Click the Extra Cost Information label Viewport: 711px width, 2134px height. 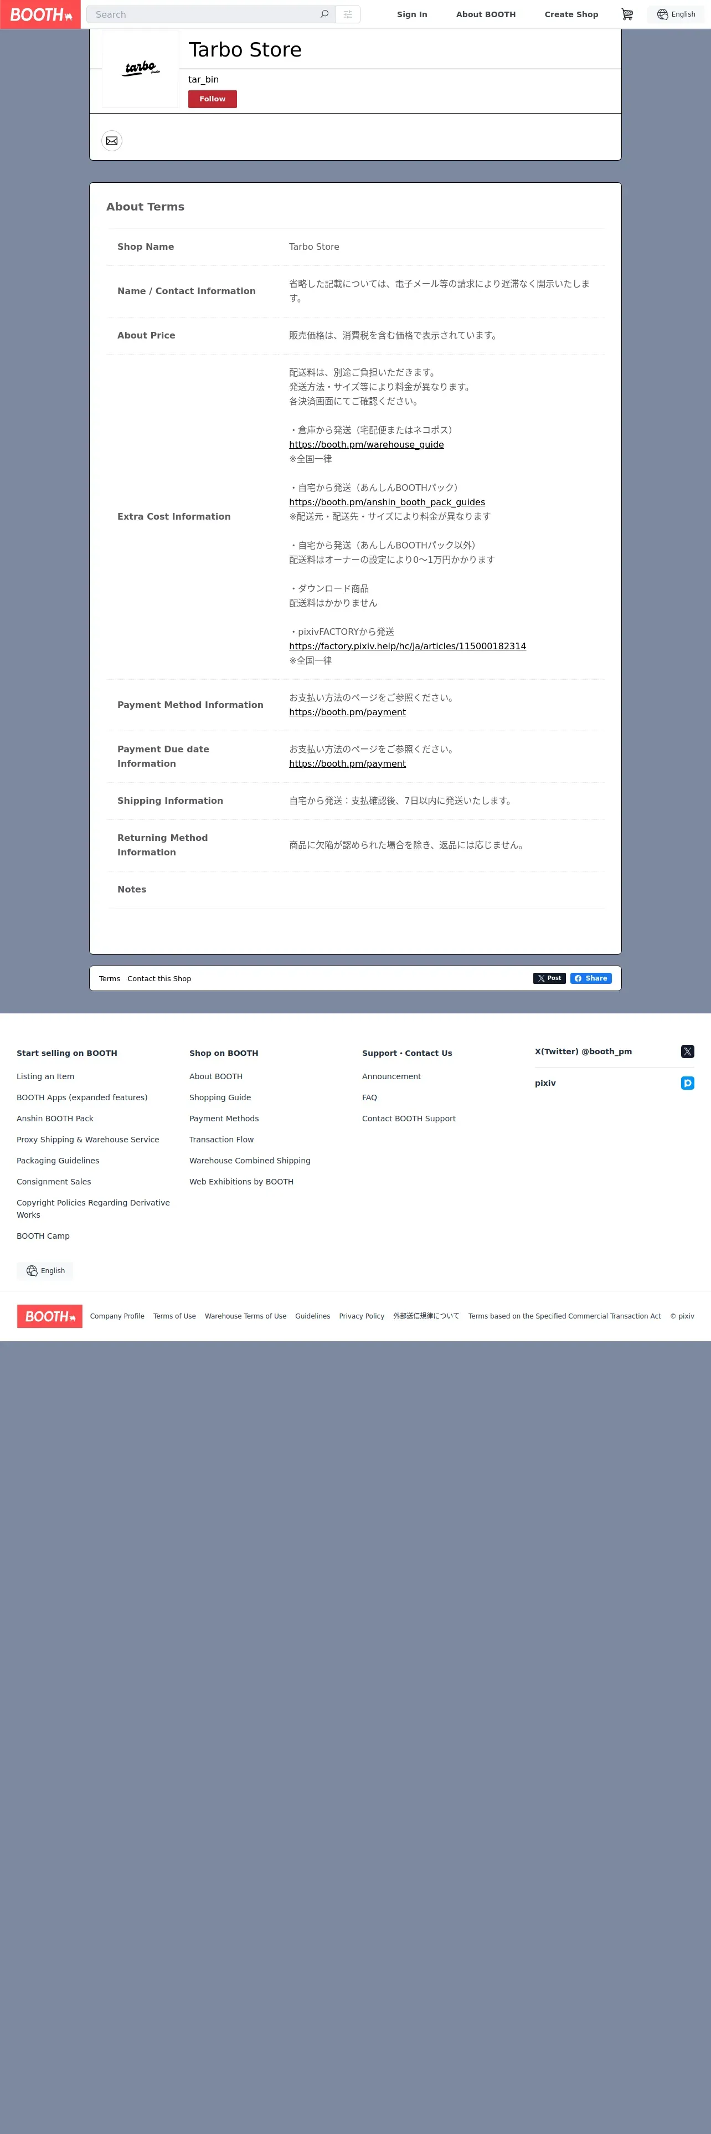coord(174,516)
